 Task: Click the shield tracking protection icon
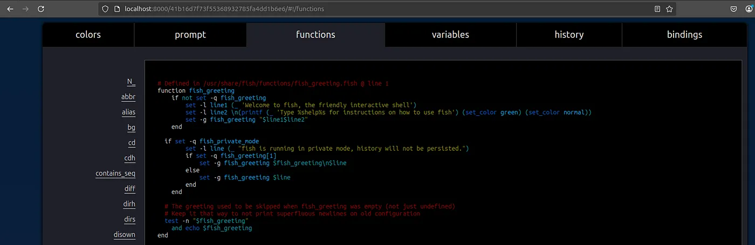(x=106, y=9)
